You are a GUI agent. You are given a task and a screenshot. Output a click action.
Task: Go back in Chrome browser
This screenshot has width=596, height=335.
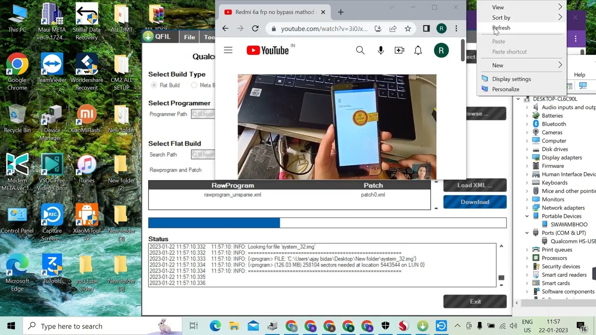[x=225, y=28]
